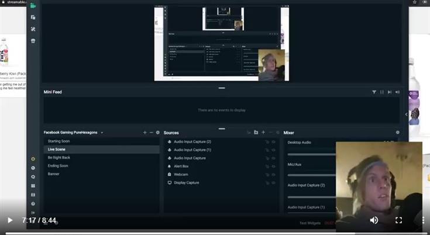Hide the Webcam source with its eye icon
The image size is (430, 235).
coord(273,175)
